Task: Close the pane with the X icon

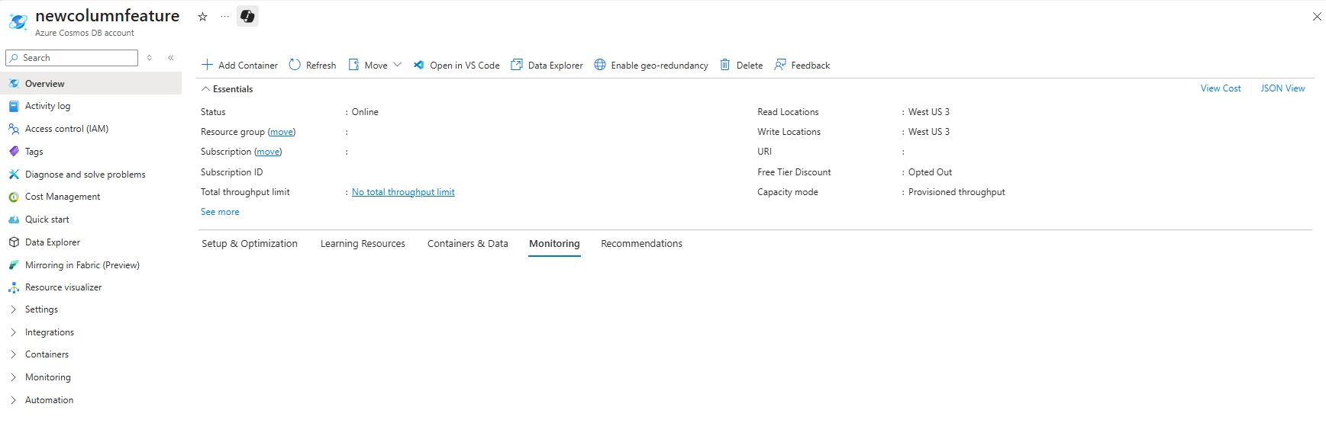Action: click(x=1317, y=17)
